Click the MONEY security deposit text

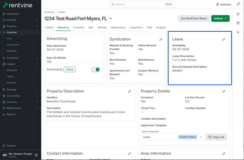point(178,71)
